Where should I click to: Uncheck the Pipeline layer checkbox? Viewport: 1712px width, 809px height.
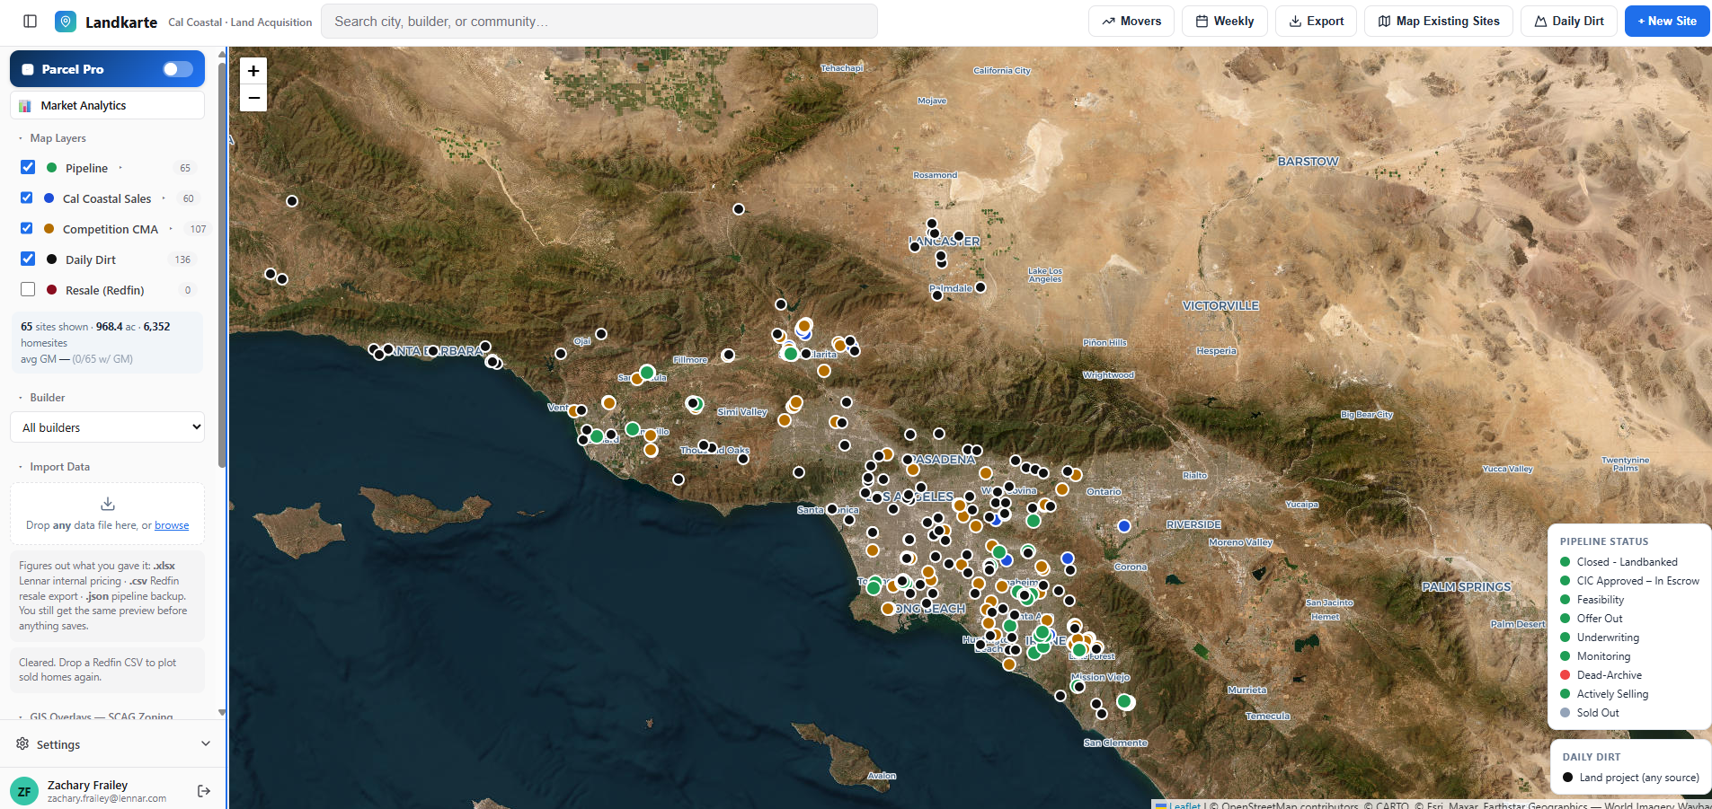pyautogui.click(x=28, y=167)
